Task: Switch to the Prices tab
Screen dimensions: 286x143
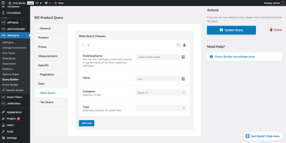Action: pyautogui.click(x=51, y=47)
